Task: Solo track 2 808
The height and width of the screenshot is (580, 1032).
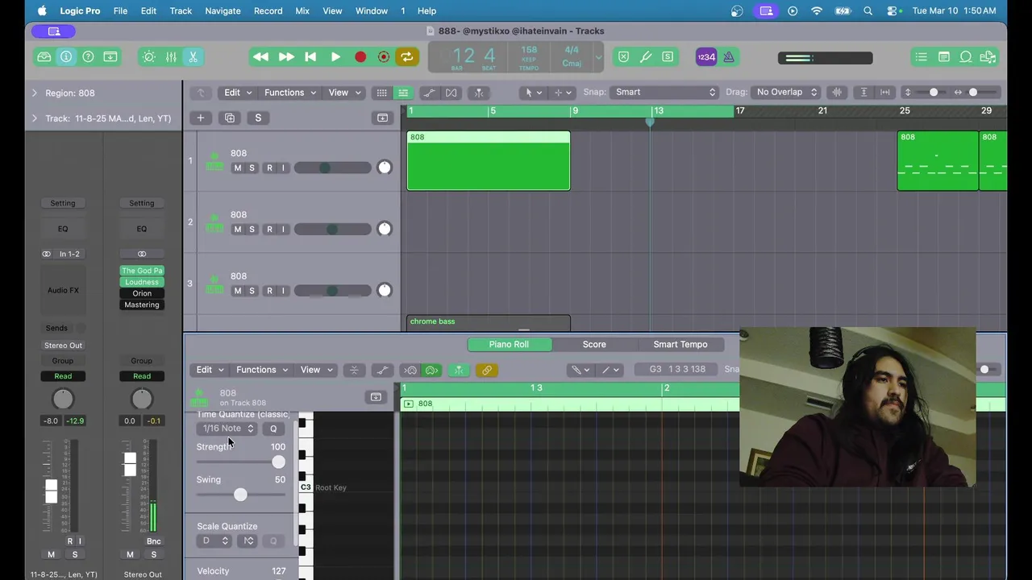Action: [252, 230]
